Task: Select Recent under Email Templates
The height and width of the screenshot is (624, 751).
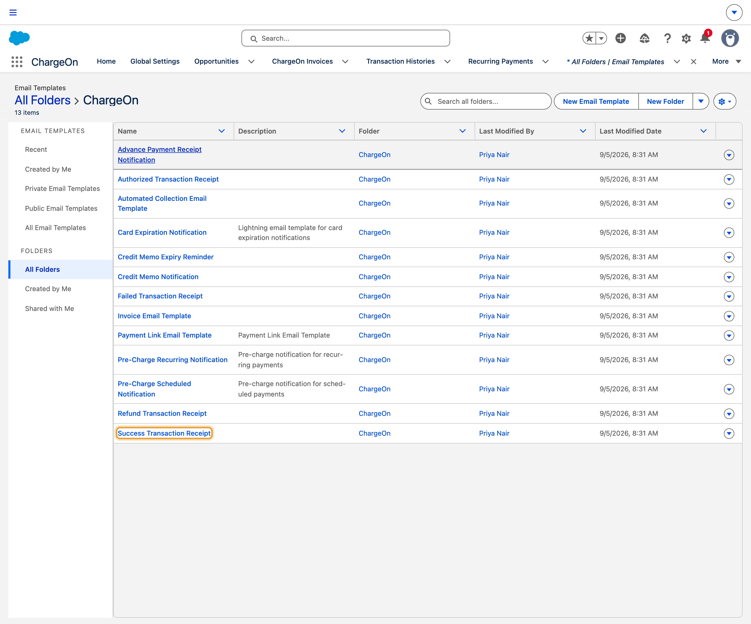Action: pos(36,149)
